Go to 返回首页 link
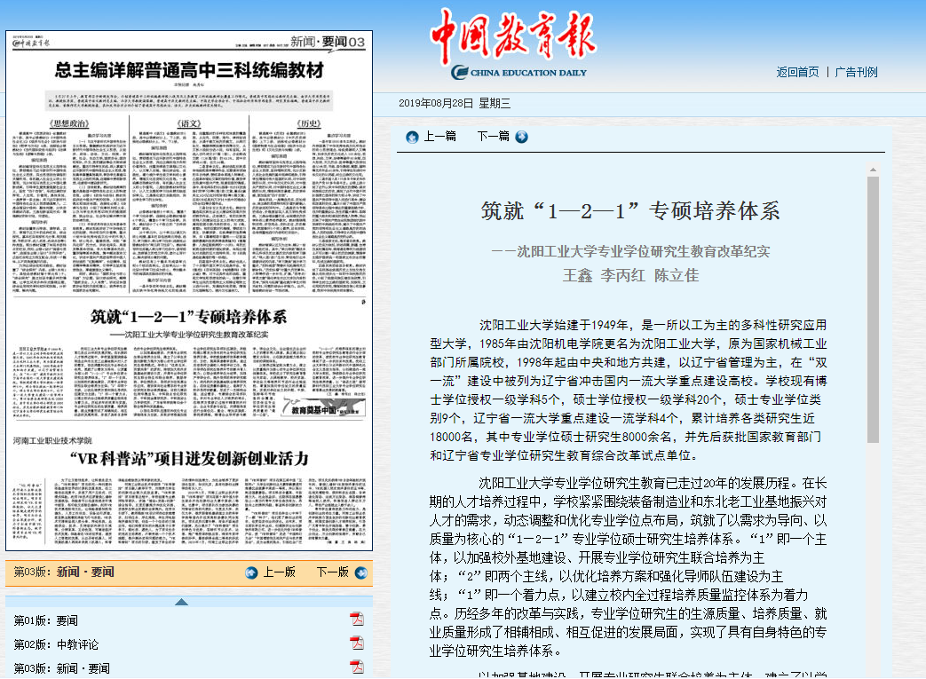Image resolution: width=926 pixels, height=679 pixels. pyautogui.click(x=797, y=72)
